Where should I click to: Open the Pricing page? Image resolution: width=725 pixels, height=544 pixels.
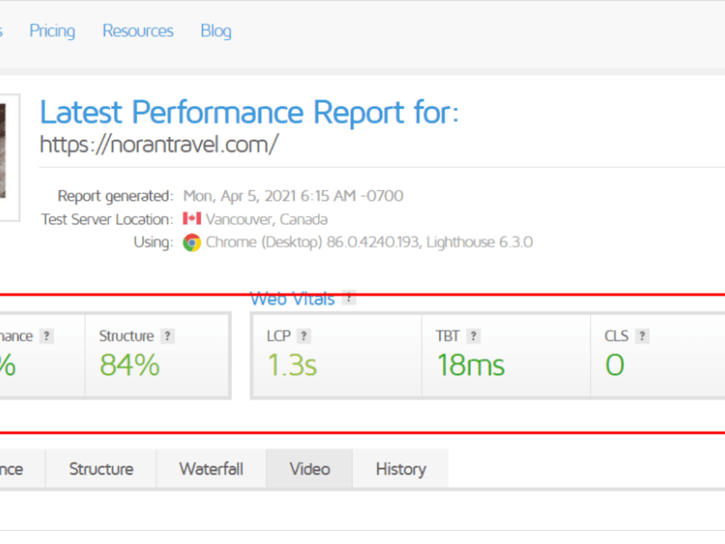pyautogui.click(x=52, y=31)
